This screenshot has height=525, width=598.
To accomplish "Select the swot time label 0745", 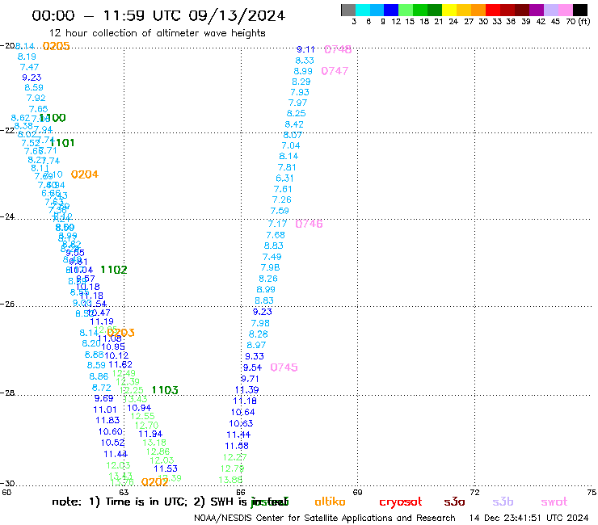I will [x=284, y=367].
